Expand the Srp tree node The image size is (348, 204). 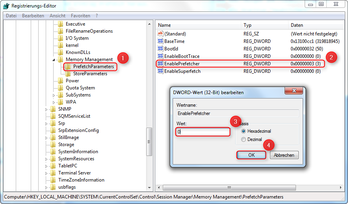46,124
